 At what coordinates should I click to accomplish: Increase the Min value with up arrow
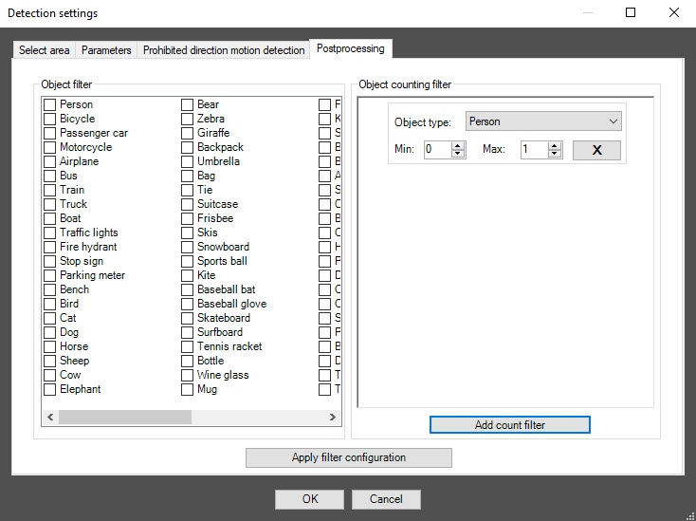coord(459,146)
